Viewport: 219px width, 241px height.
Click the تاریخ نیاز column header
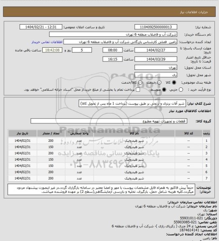click(23, 133)
